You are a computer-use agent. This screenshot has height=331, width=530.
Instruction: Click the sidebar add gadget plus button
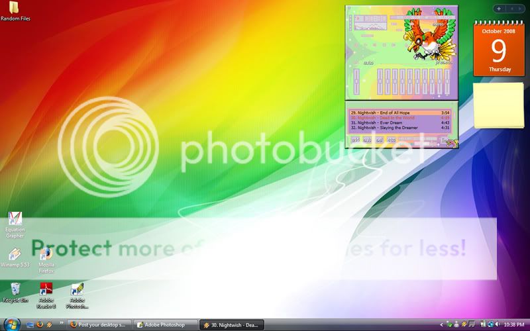pos(499,9)
